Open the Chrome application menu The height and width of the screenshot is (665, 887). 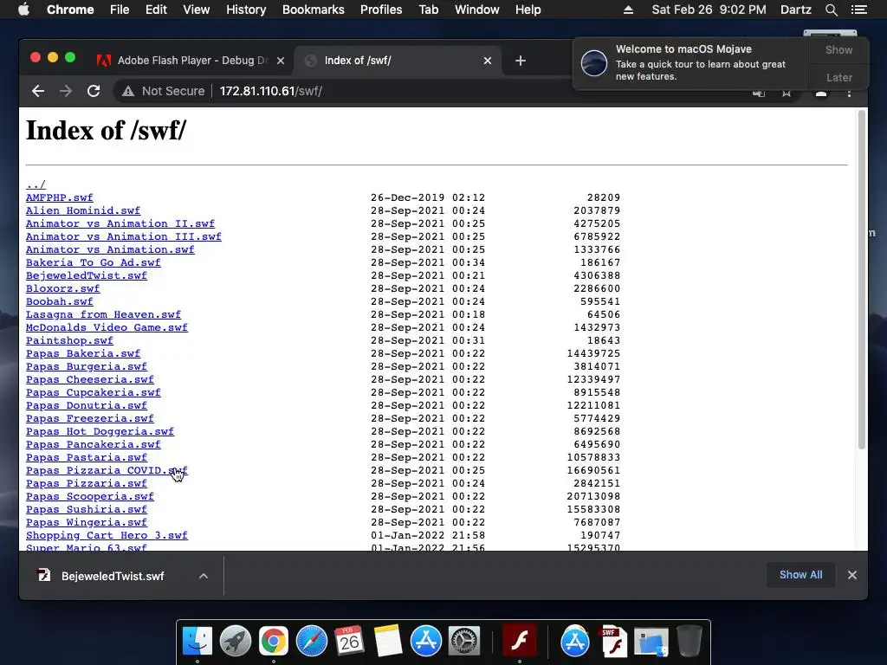[x=70, y=10]
